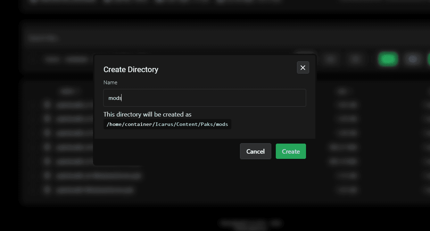The height and width of the screenshot is (231, 430).
Task: Click the file icon on the first list row
Action: pos(47,104)
